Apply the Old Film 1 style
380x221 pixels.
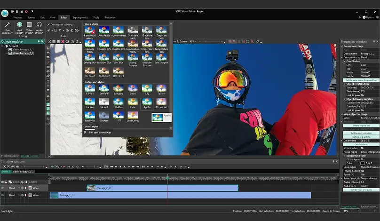click(x=90, y=72)
